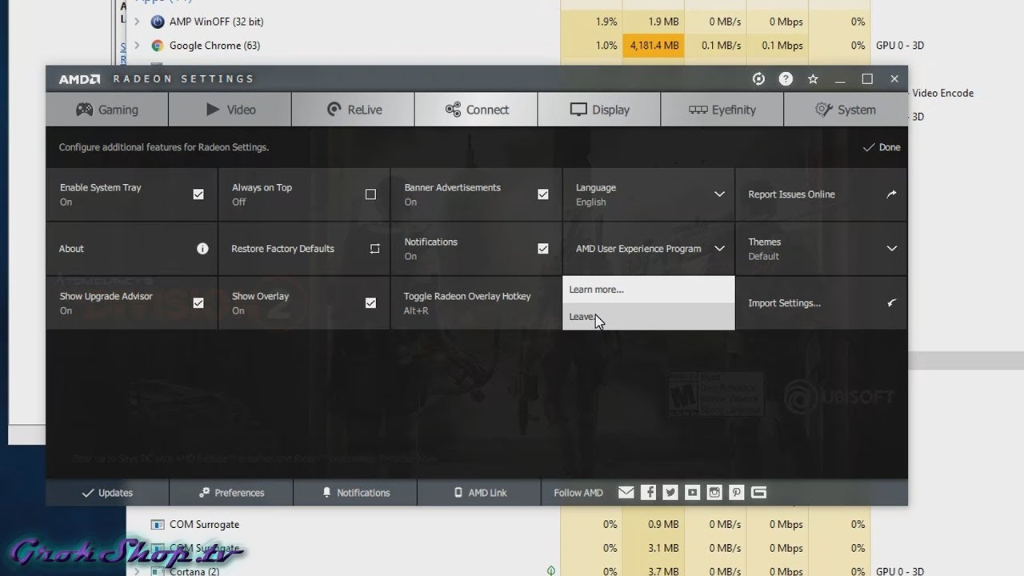Open the System tab
The image size is (1024, 576).
coord(846,110)
